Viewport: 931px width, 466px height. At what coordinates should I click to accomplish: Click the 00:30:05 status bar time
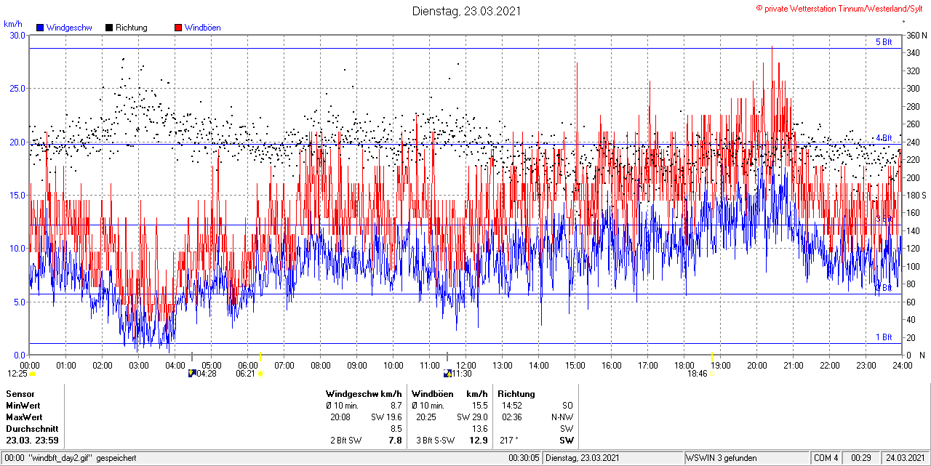pos(524,458)
